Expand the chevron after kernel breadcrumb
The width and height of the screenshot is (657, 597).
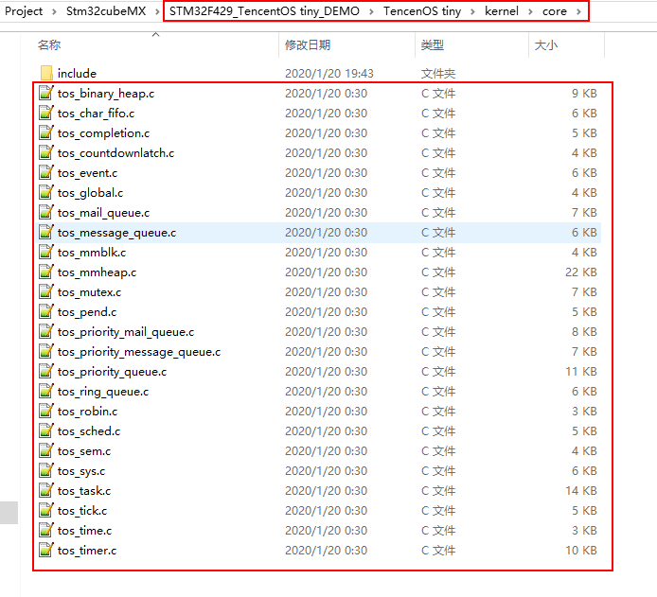530,11
